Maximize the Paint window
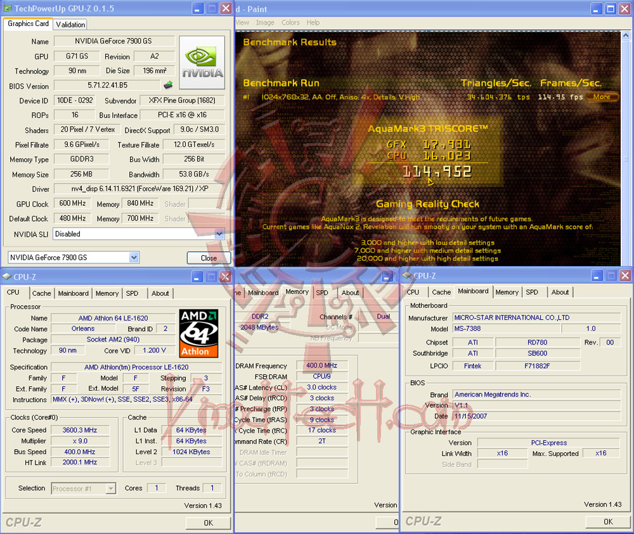The width and height of the screenshot is (634, 534). pyautogui.click(x=611, y=9)
